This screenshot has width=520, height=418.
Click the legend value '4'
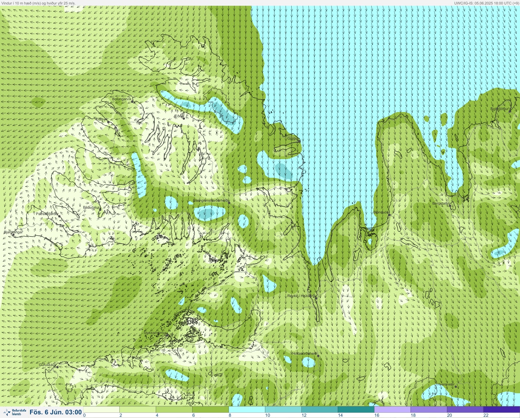[x=157, y=415]
